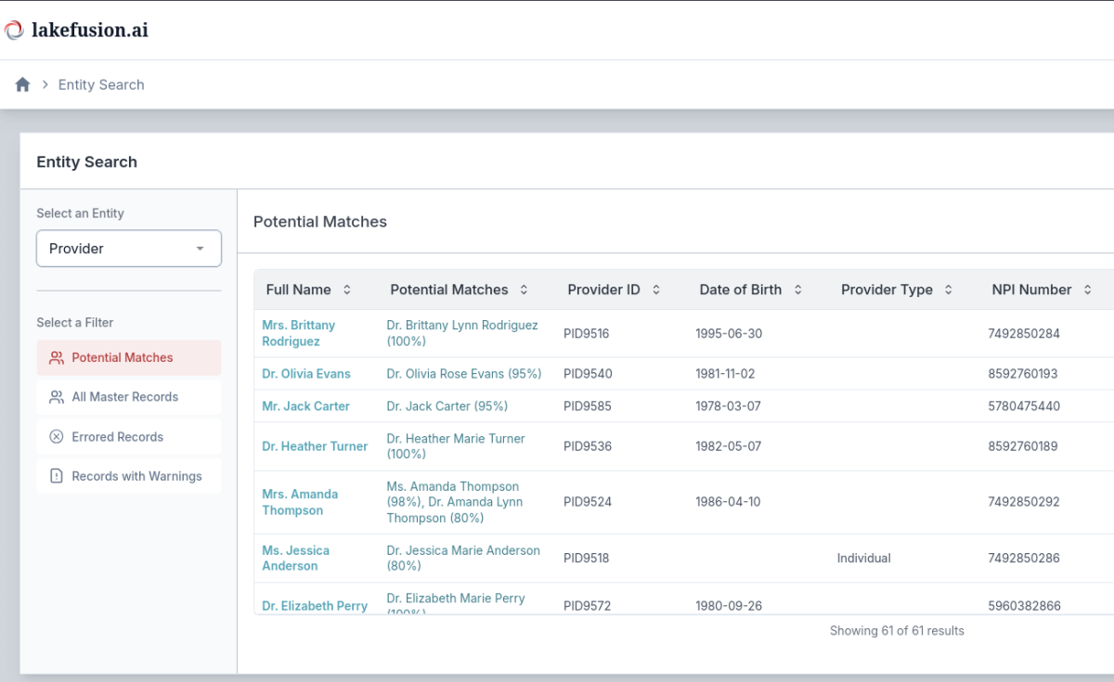Click the All Master Records people icon
This screenshot has height=682, width=1114.
57,397
